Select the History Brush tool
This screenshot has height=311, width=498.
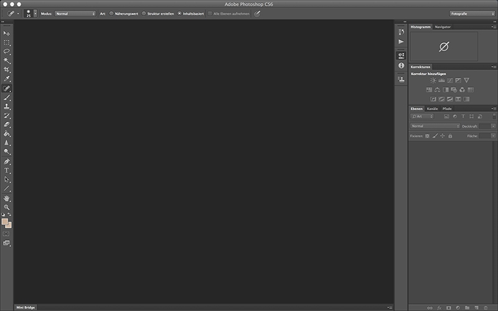pos(7,116)
